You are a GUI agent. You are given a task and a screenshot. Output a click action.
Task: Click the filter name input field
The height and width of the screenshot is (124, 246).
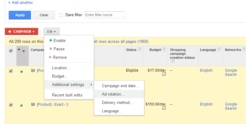click(x=104, y=15)
